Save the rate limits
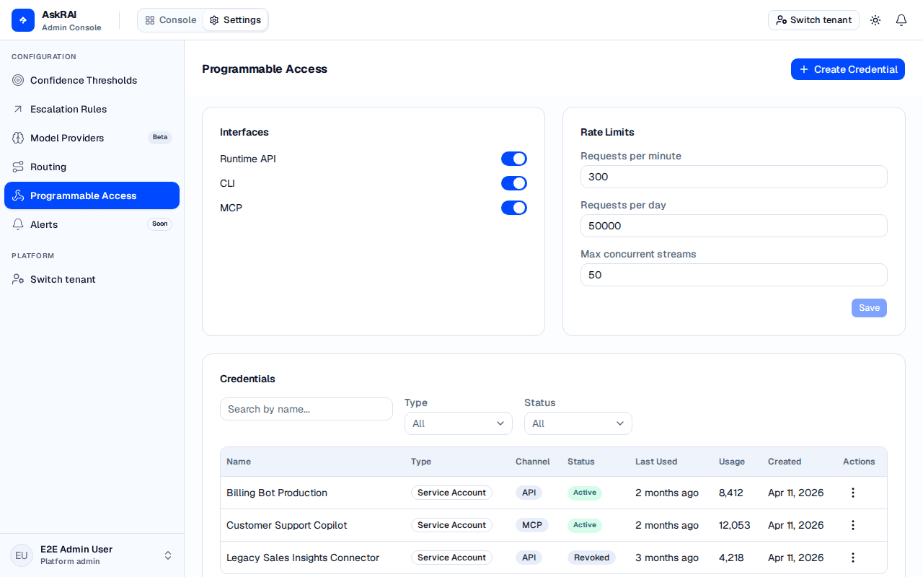This screenshot has width=923, height=577. 869,308
